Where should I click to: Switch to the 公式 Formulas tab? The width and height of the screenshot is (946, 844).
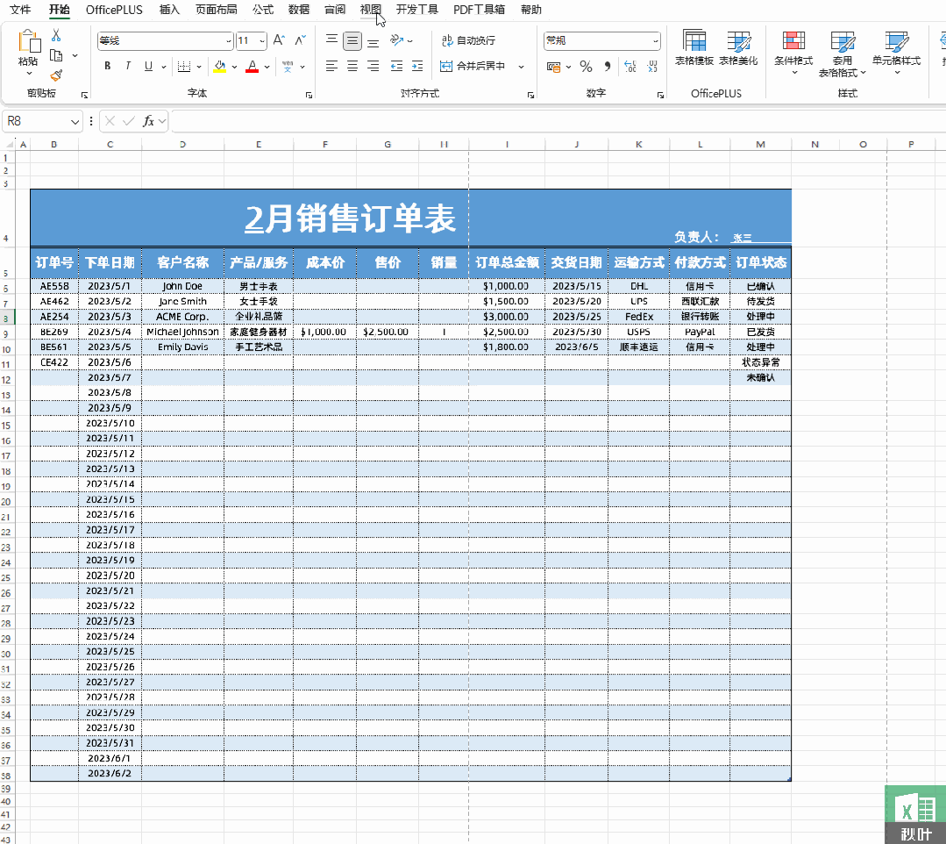click(263, 10)
